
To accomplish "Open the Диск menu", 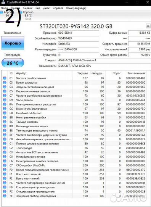I will [47, 8].
